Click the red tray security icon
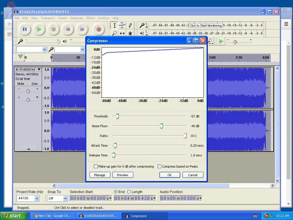The height and width of the screenshot is (220, 293). pos(266,216)
